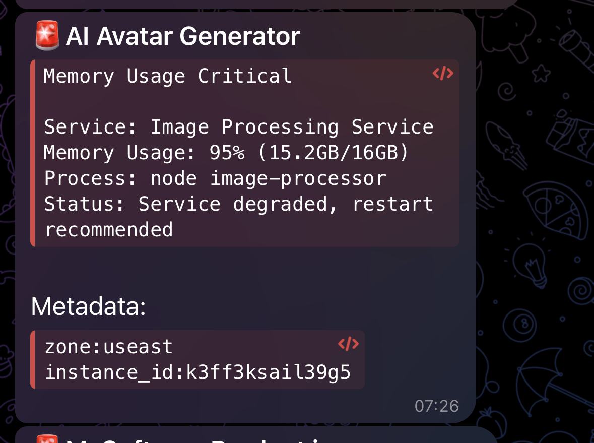The image size is (594, 443).
Task: Click the rotating light emoji next to AI Avatar Generator
Action: [x=47, y=35]
